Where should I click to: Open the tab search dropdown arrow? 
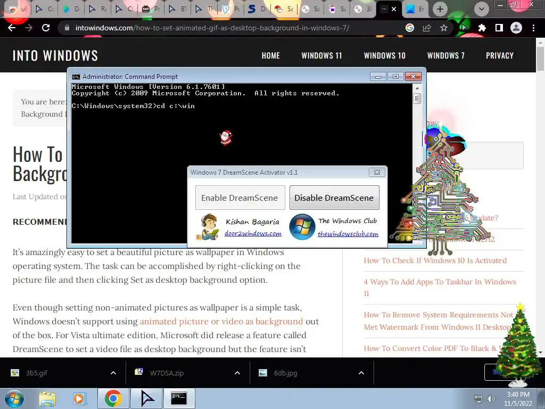point(481,9)
